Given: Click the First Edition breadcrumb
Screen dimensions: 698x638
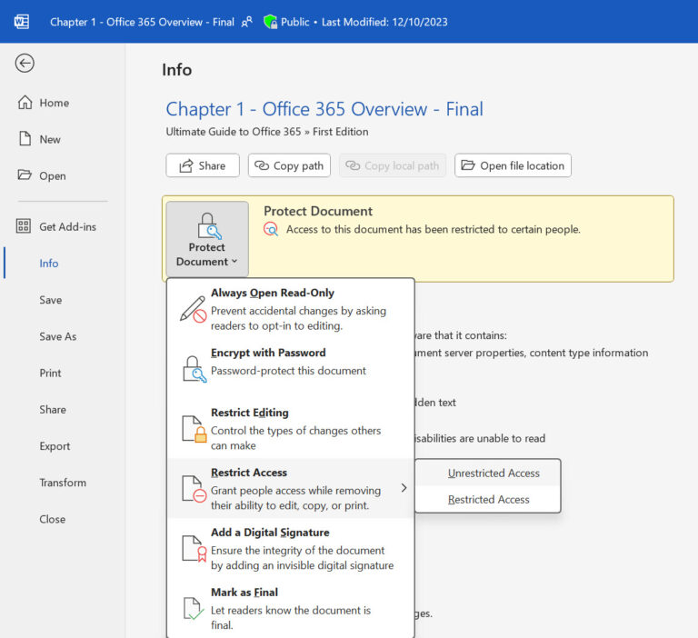Looking at the screenshot, I should (341, 132).
